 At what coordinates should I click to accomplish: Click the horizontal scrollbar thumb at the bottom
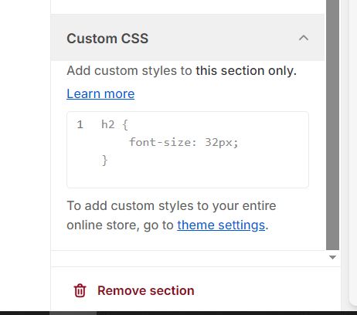73,313
